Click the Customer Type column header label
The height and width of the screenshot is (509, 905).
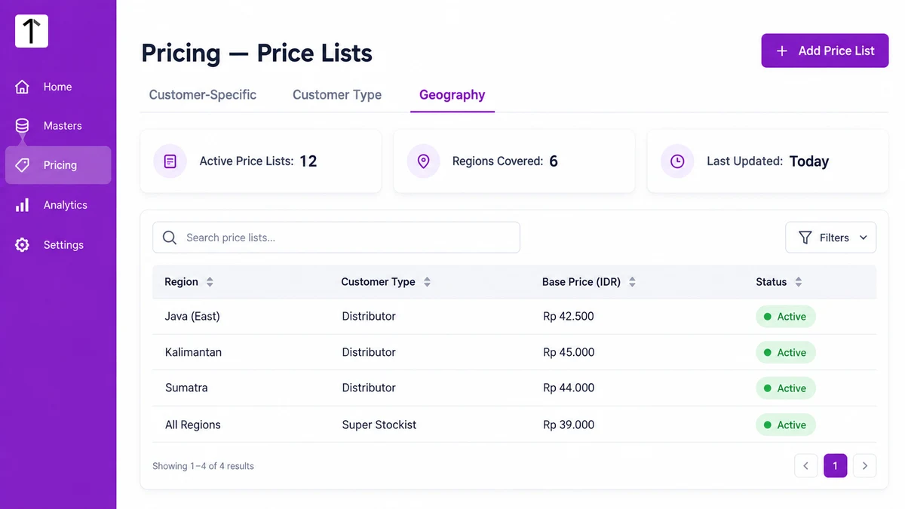pos(378,282)
